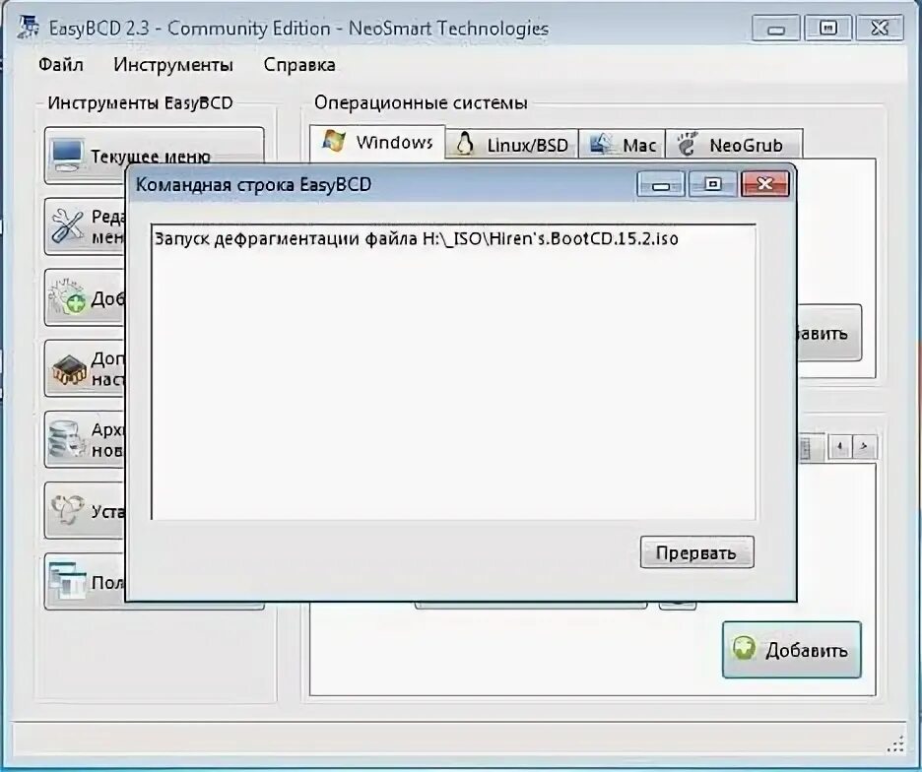Viewport: 922px width, 772px height.
Task: Open the Инструменты menu
Action: coord(173,64)
